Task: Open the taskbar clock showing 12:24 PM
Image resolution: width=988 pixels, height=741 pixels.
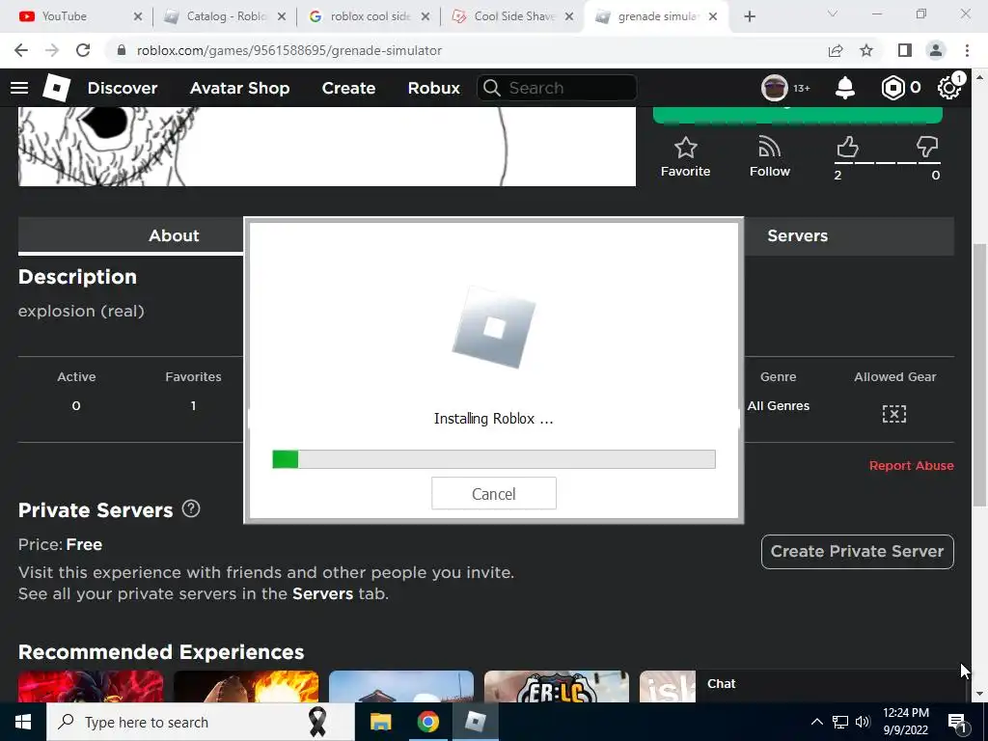Action: pos(905,722)
